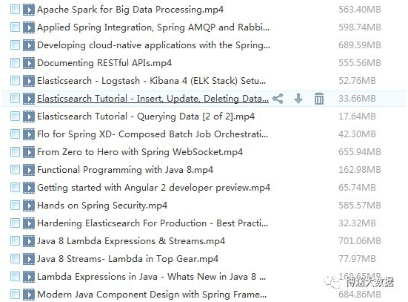
Task: Toggle checkbox for Modern Java Component Design file
Action: pyautogui.click(x=15, y=295)
